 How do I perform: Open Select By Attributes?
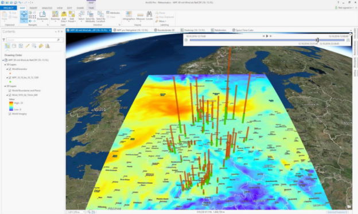click(x=91, y=16)
